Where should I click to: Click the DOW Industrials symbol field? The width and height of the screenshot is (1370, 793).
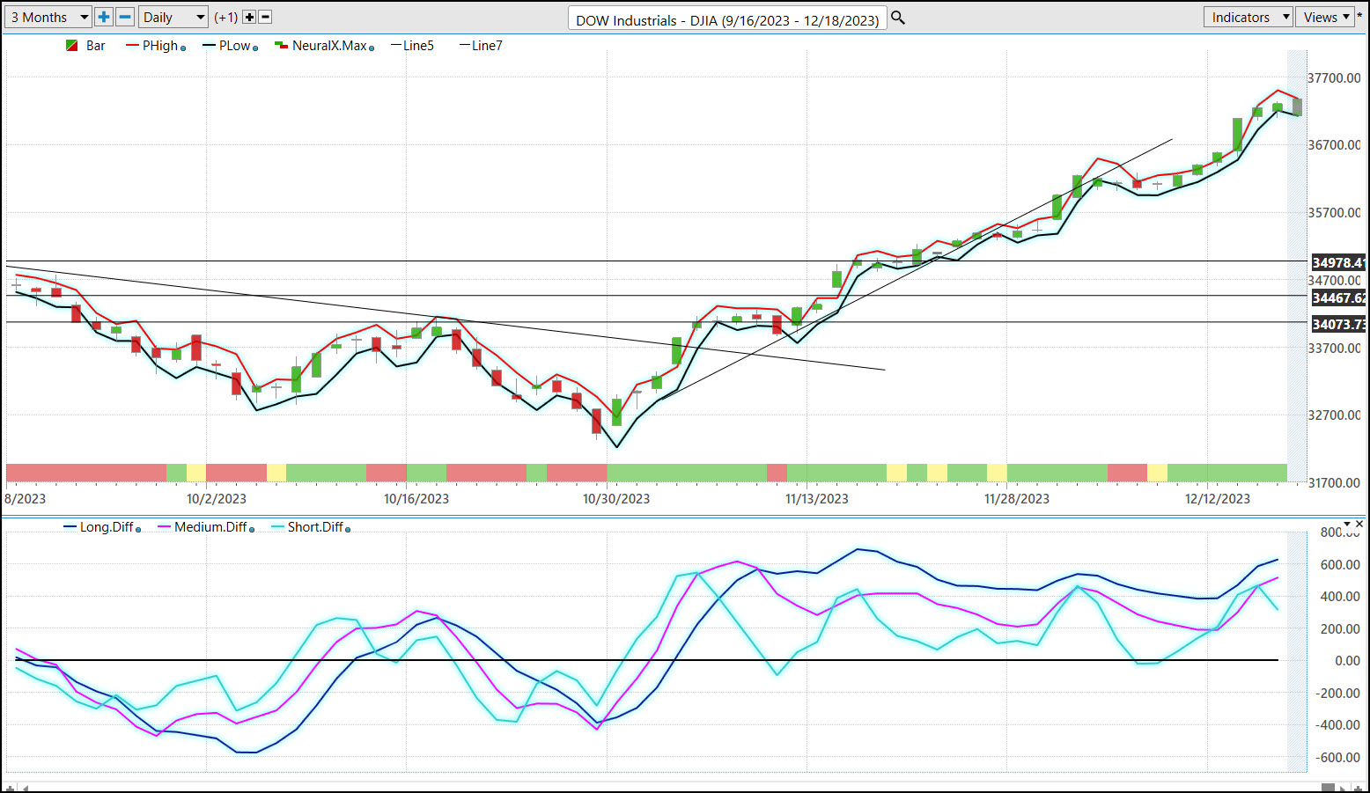[727, 19]
